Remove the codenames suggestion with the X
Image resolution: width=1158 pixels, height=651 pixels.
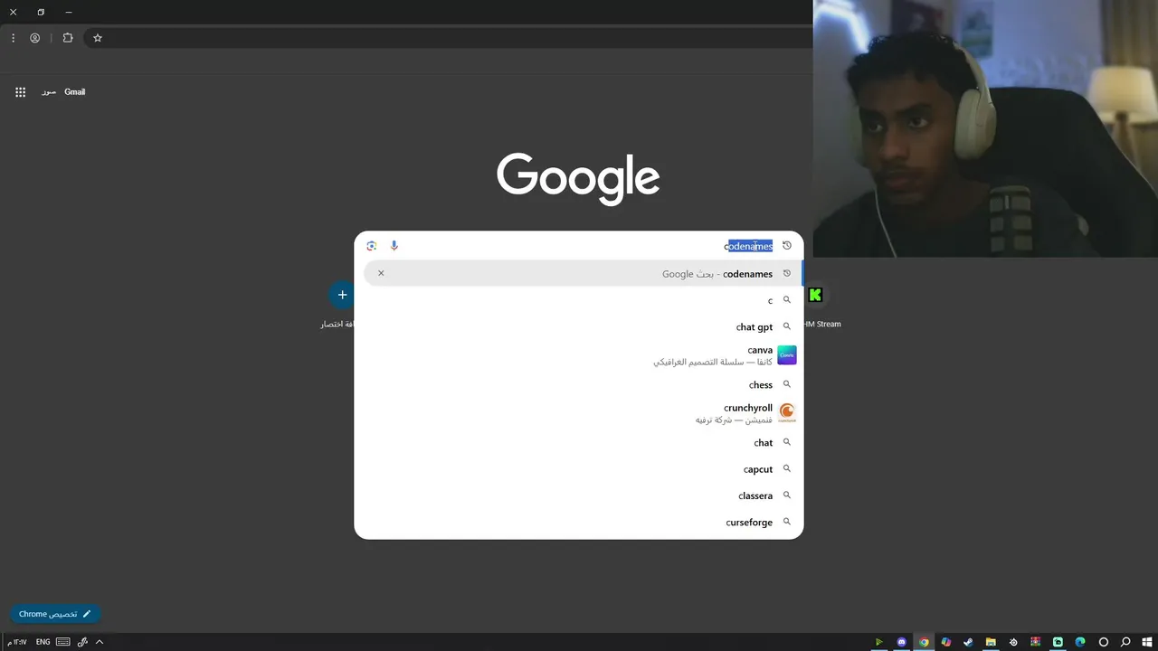coord(381,273)
